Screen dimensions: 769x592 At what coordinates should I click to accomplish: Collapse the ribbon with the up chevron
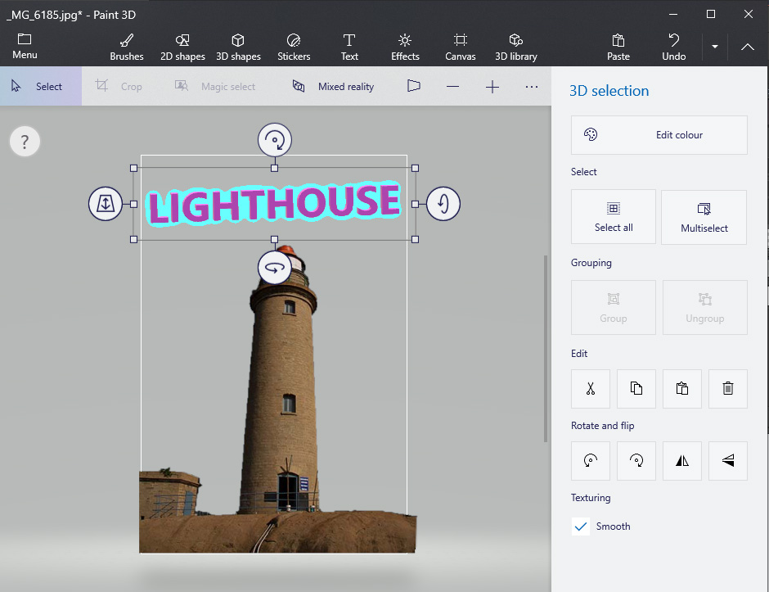747,47
